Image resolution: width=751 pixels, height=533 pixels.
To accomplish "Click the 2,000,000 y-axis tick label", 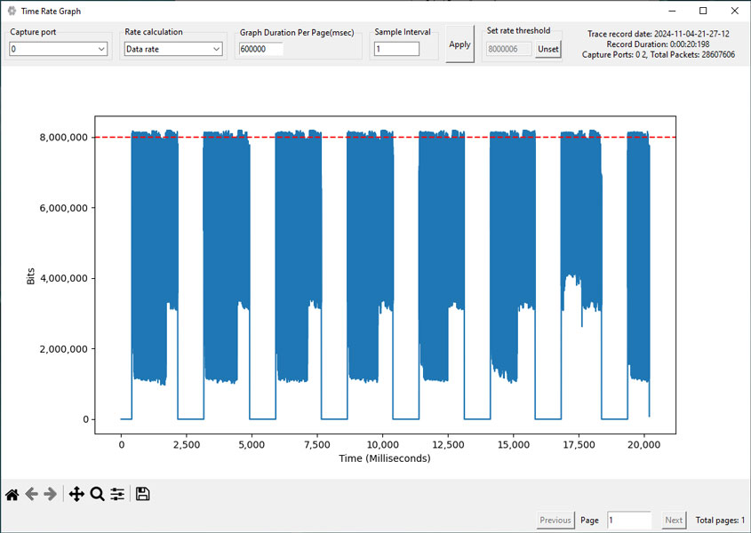I will [x=64, y=349].
